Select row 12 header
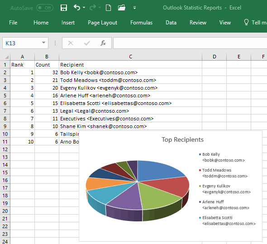 (x=5, y=149)
